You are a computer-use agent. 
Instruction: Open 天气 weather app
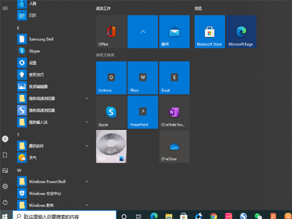53,158
